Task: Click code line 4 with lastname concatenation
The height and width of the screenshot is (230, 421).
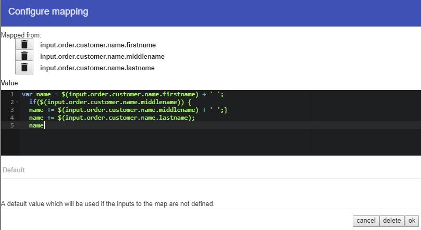Action: pos(112,118)
